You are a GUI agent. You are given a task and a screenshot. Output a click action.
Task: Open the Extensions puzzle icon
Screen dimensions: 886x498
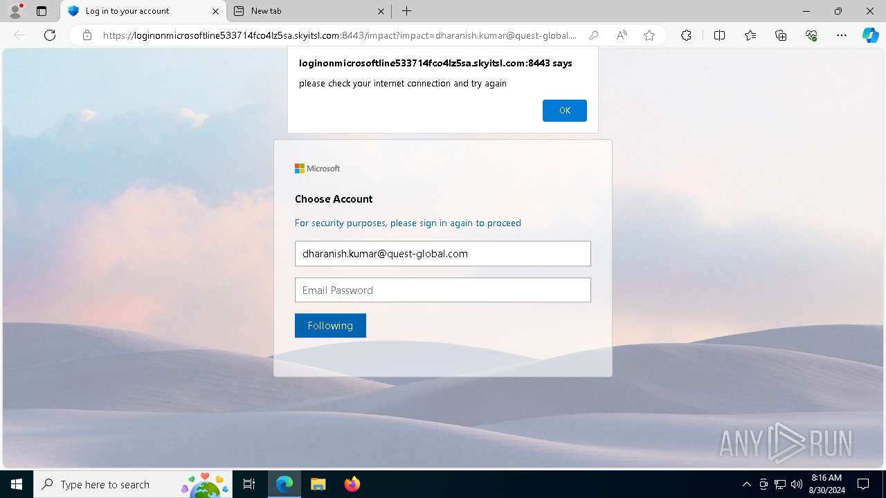(x=686, y=35)
